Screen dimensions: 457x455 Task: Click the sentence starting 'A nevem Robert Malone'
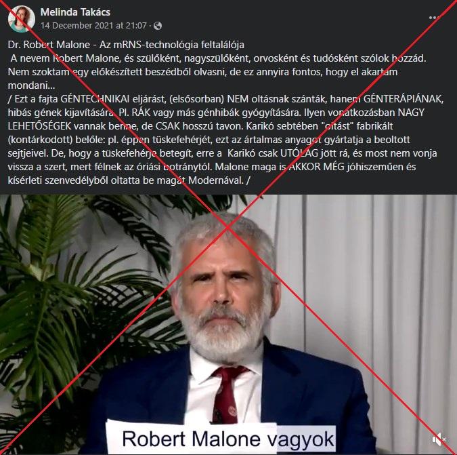218,58
